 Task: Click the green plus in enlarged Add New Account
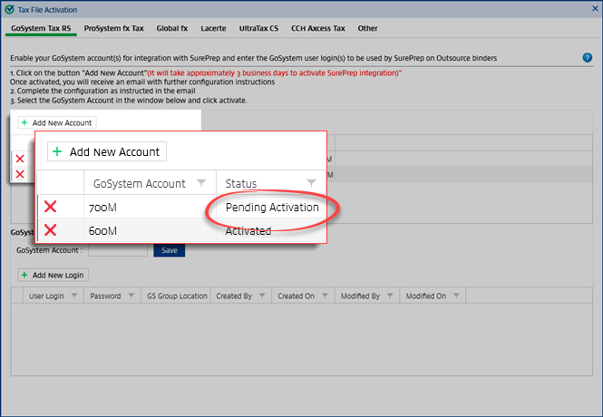58,151
